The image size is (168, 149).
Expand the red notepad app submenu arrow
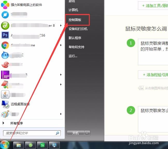tap(61, 84)
